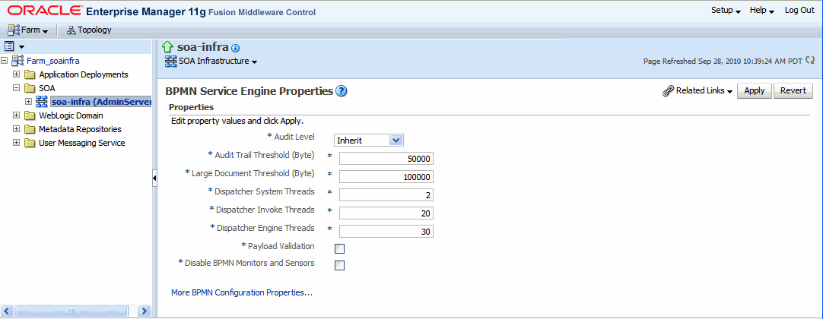Expand the soa-infra (AdminServer) node
The height and width of the screenshot is (319, 823).
[x=28, y=102]
